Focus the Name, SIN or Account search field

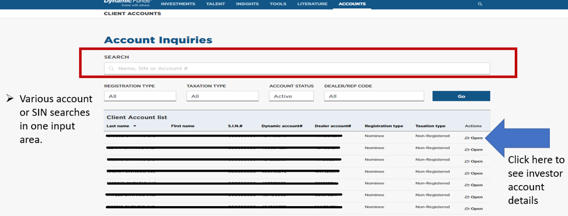click(x=297, y=68)
